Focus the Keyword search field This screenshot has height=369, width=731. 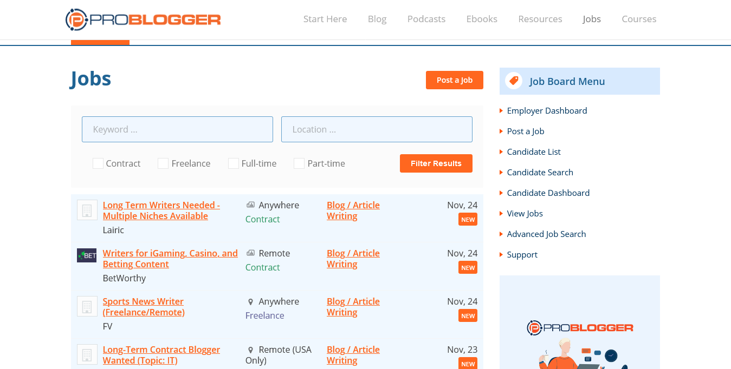[x=177, y=129]
